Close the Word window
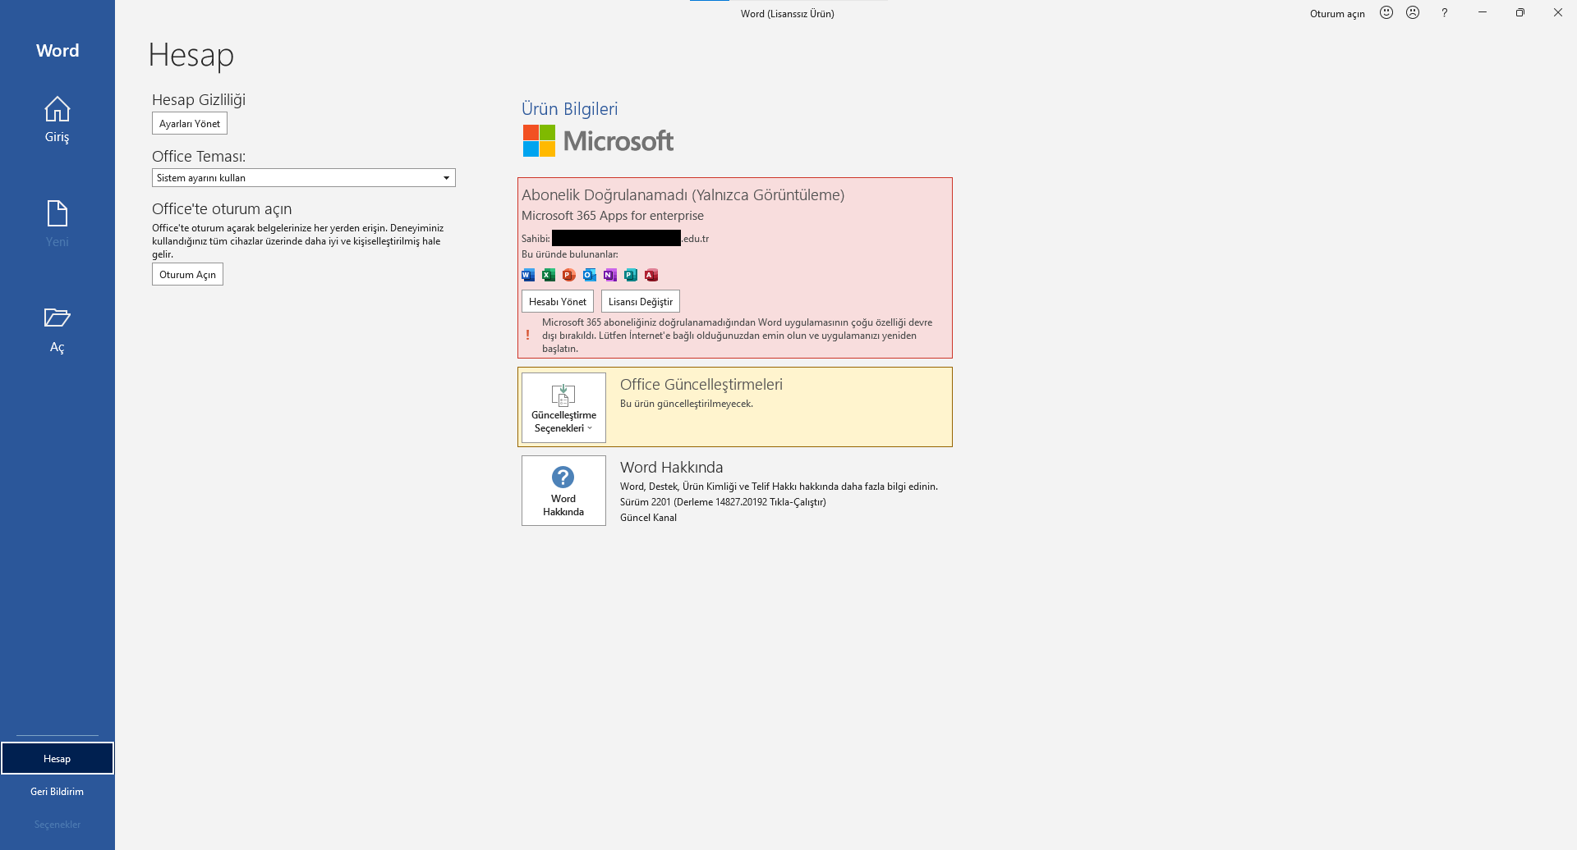This screenshot has width=1577, height=850. 1558,12
